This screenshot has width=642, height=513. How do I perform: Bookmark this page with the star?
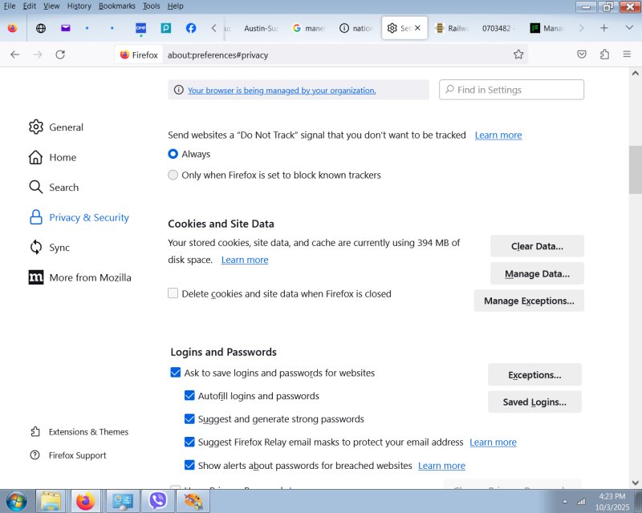(x=518, y=55)
